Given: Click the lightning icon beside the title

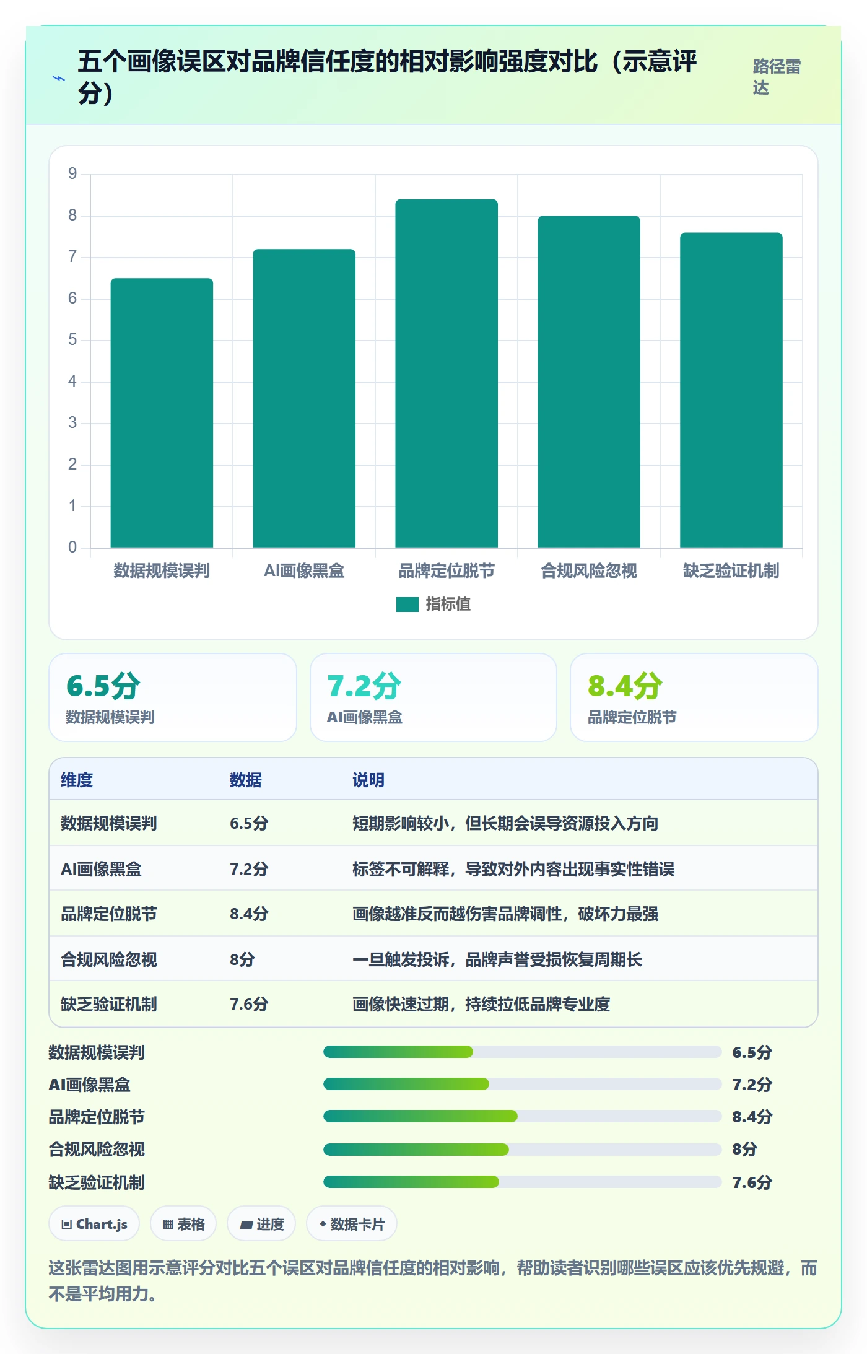Looking at the screenshot, I should [59, 78].
